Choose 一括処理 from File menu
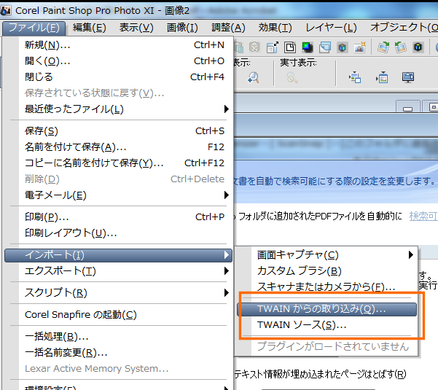 point(56,337)
